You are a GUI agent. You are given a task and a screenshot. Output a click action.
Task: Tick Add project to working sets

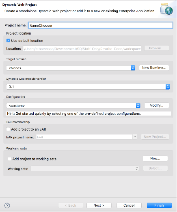pos(9,159)
